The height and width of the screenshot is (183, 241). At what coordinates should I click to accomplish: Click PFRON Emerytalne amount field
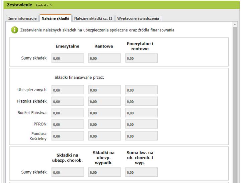(68, 124)
